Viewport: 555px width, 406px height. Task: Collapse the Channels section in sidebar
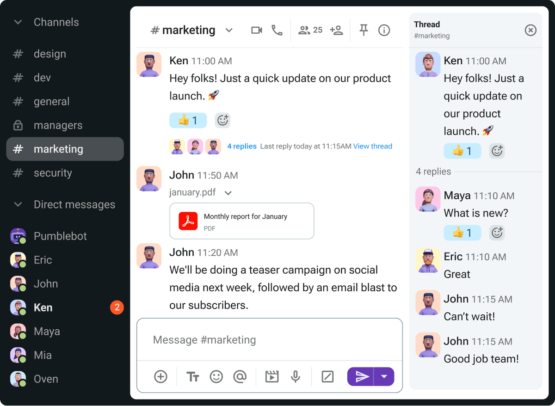pyautogui.click(x=18, y=22)
